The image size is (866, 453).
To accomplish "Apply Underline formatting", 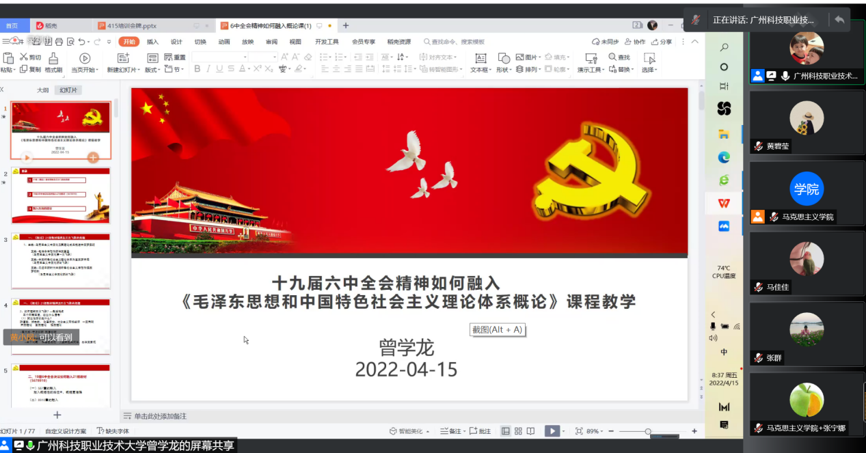I will (x=219, y=69).
